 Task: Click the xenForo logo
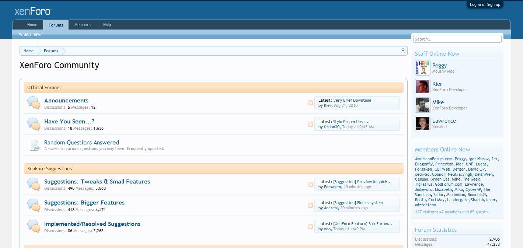[33, 11]
